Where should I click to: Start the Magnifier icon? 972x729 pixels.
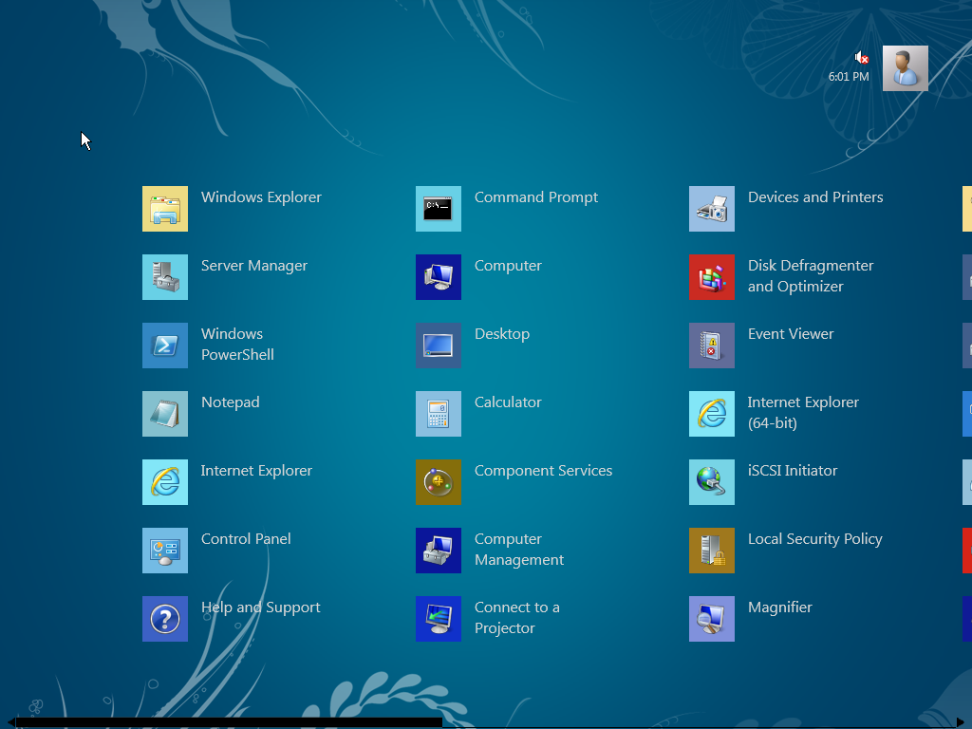point(712,619)
